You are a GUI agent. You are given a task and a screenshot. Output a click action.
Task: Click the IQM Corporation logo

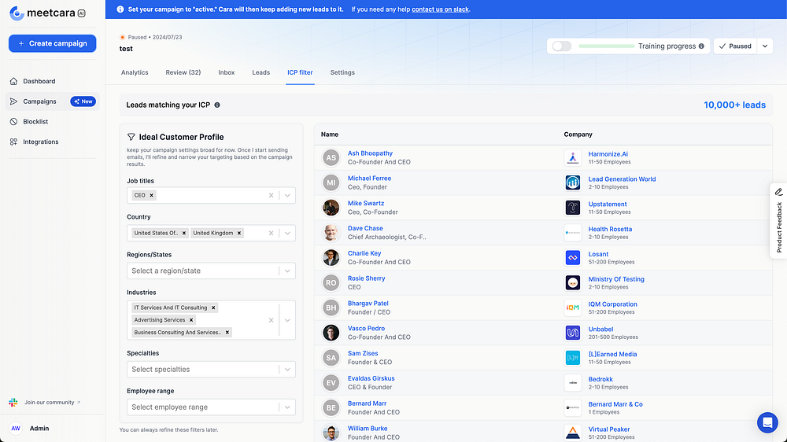[573, 308]
